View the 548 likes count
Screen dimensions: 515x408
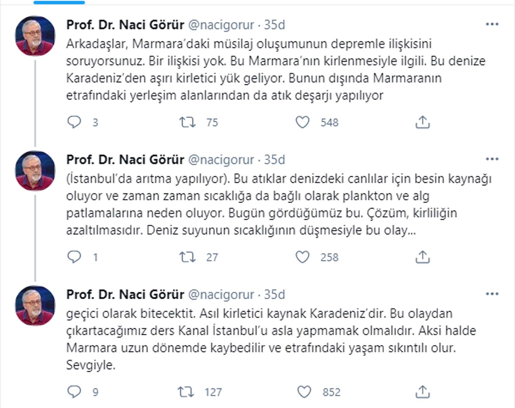(x=330, y=122)
